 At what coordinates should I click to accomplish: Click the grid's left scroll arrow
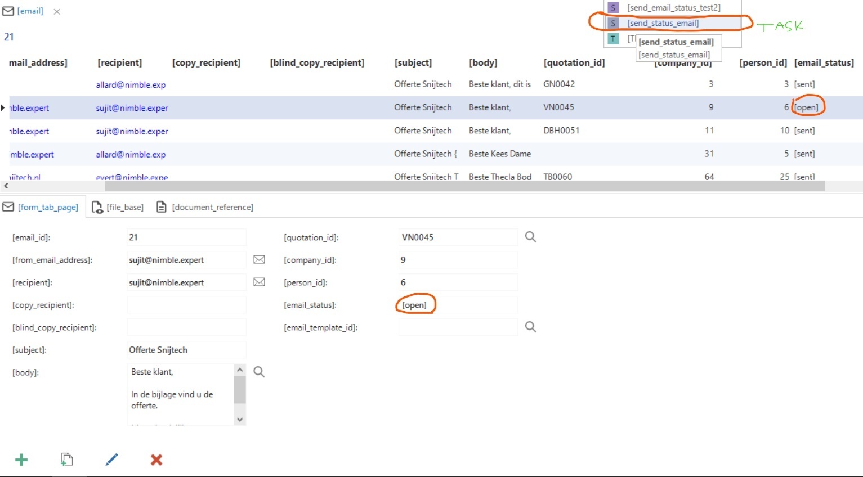6,186
